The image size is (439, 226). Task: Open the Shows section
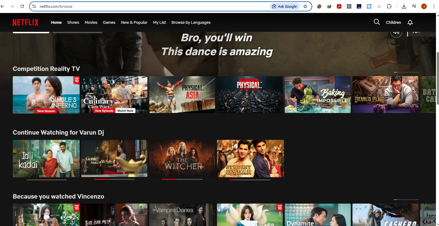click(73, 22)
